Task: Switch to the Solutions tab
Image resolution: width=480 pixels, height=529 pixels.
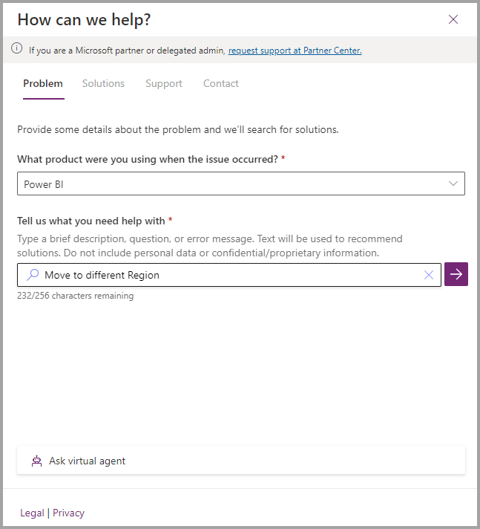Action: click(103, 83)
